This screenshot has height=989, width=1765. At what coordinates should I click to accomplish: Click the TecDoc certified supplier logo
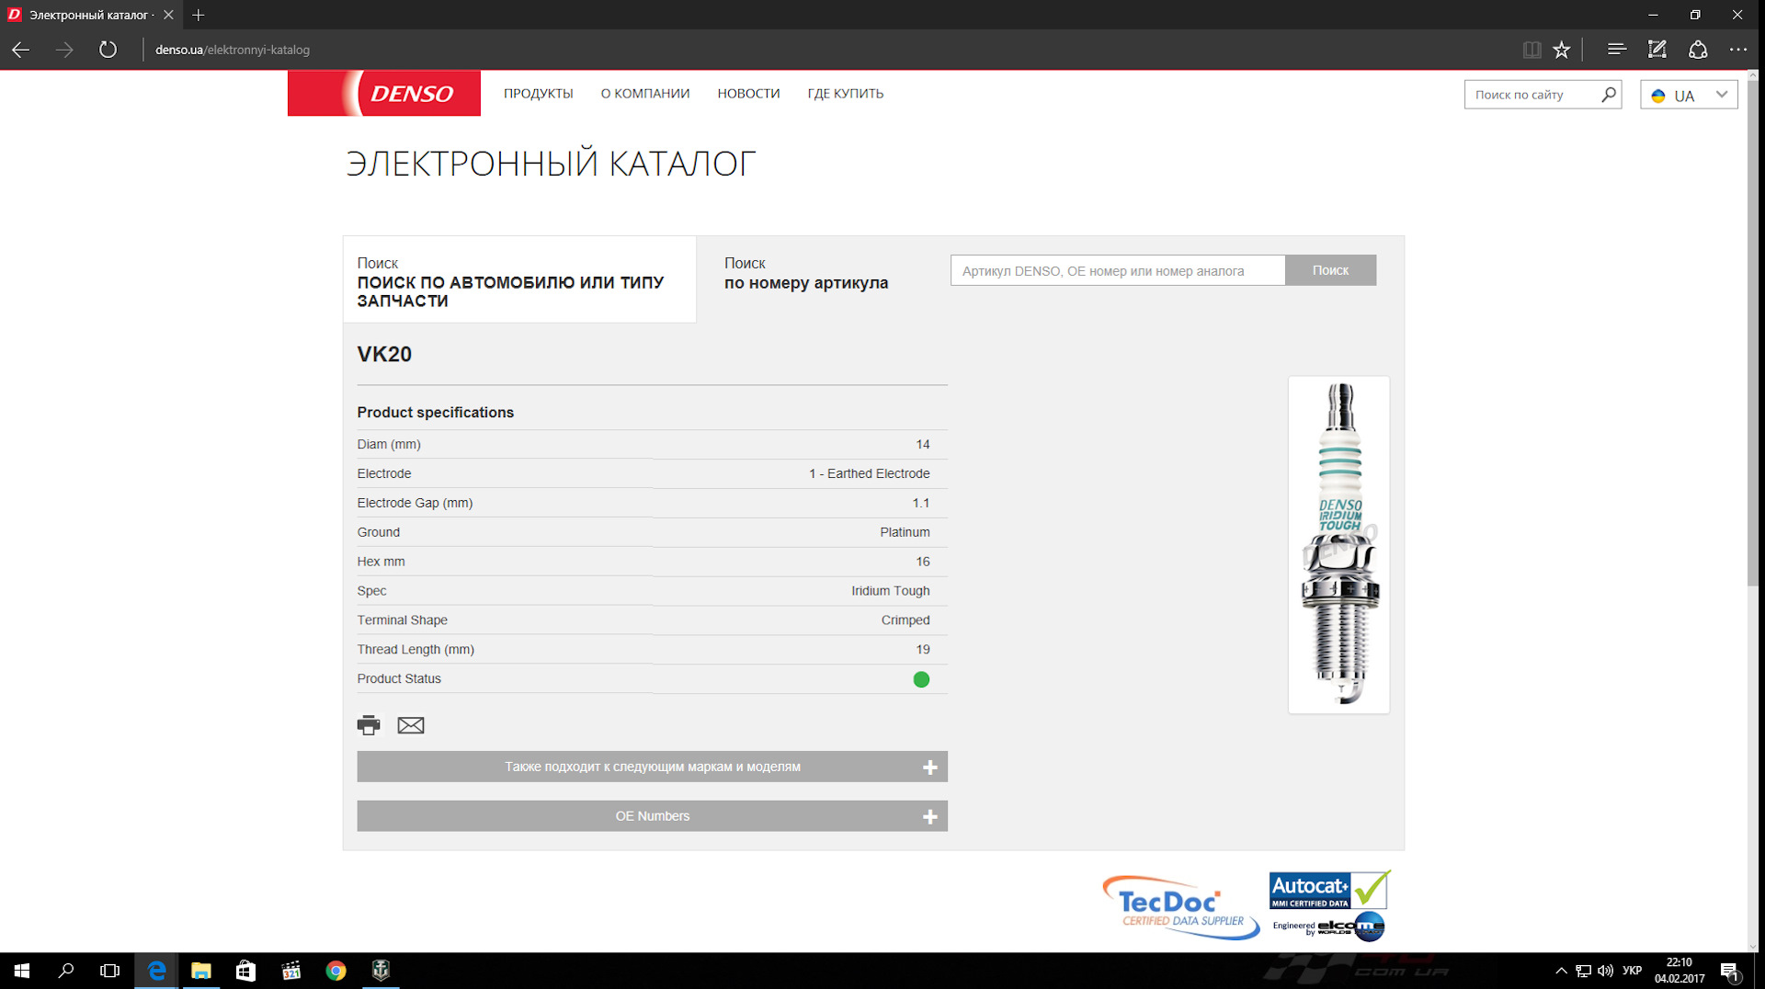pos(1180,907)
